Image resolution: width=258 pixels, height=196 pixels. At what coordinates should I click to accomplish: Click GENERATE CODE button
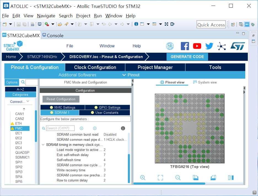pyautogui.click(x=187, y=57)
